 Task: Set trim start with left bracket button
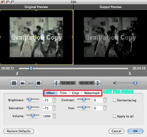[x=57, y=83]
